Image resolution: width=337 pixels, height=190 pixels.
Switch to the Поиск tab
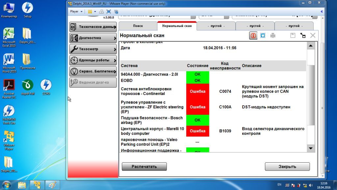point(138,26)
